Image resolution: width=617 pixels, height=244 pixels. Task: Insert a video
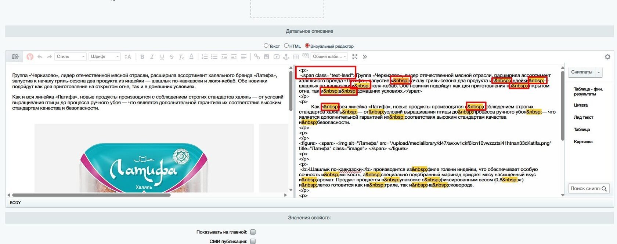pyautogui.click(x=277, y=57)
